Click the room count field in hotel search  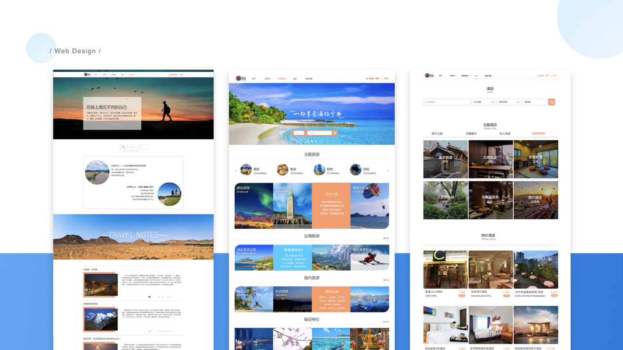pyautogui.click(x=535, y=102)
